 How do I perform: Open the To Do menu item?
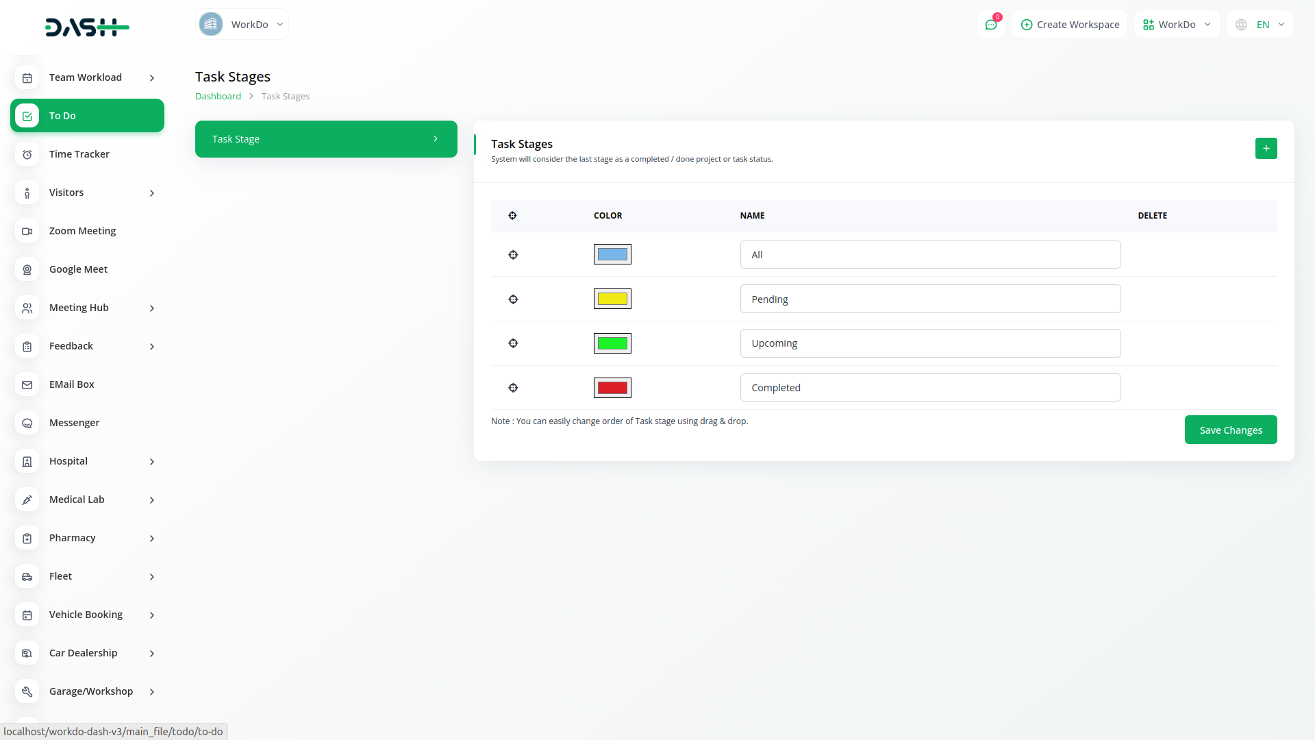(87, 116)
